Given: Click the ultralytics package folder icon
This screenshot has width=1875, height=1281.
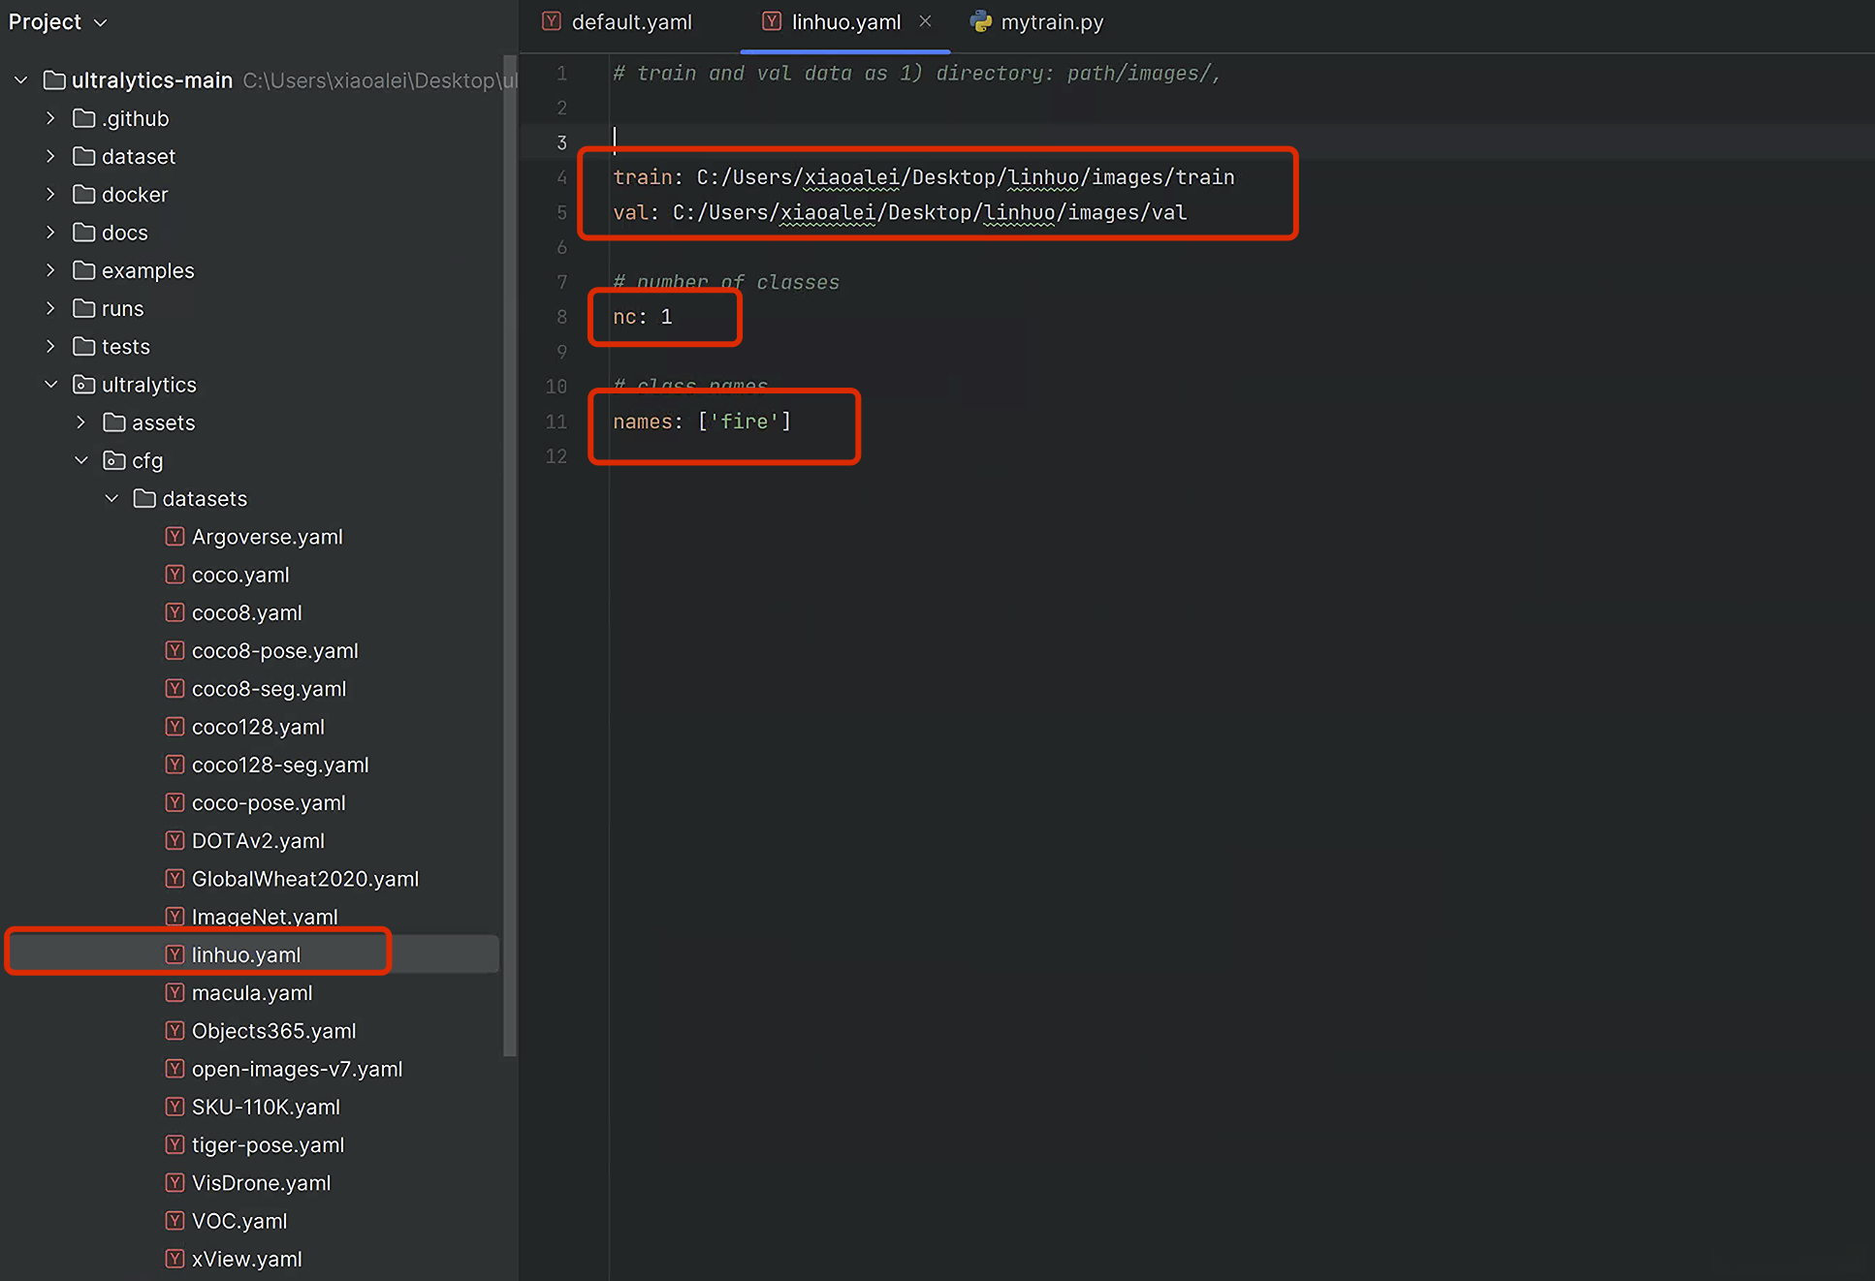Looking at the screenshot, I should pyautogui.click(x=84, y=385).
